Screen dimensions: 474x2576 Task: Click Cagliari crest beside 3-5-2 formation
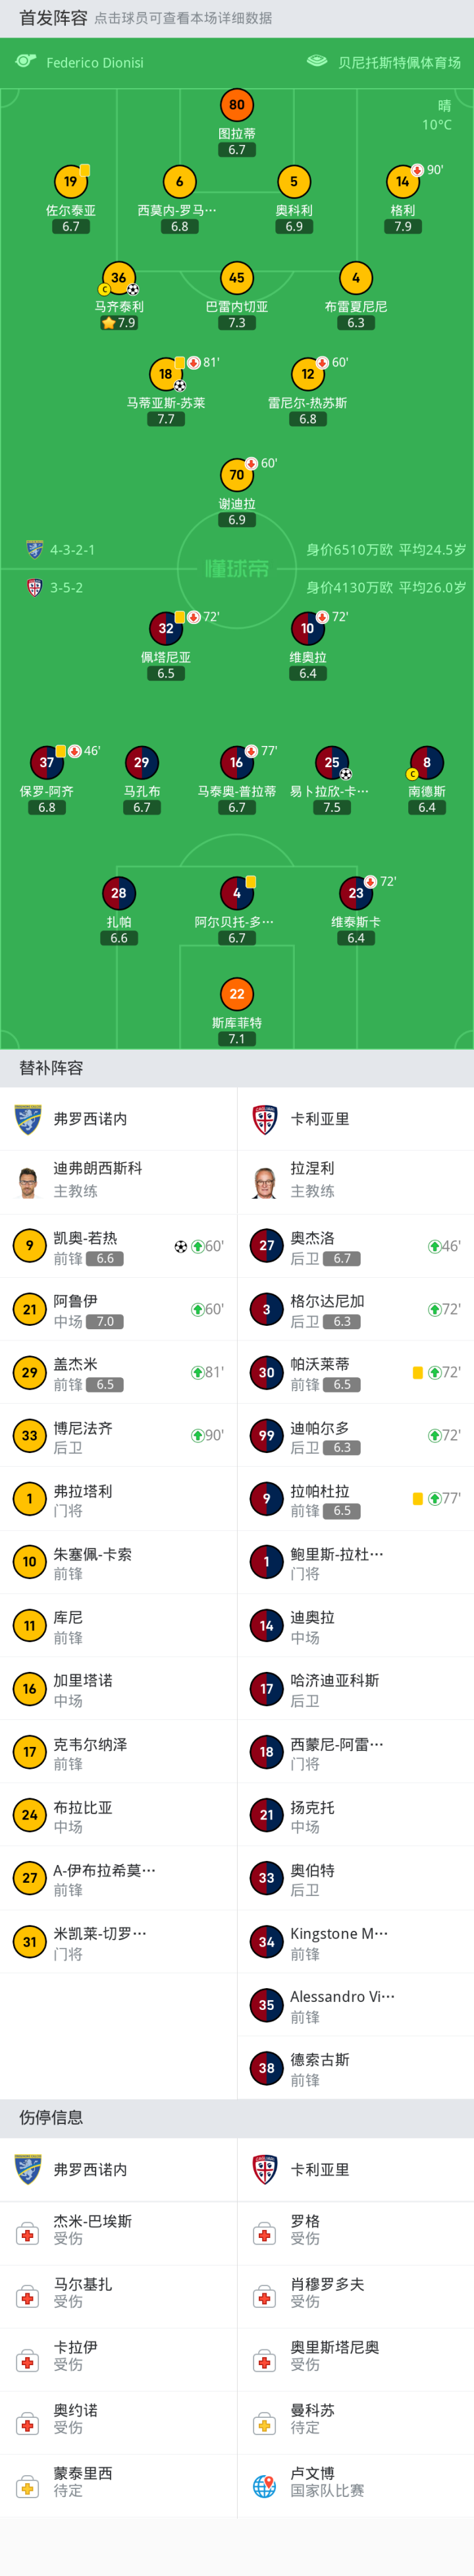pyautogui.click(x=34, y=587)
